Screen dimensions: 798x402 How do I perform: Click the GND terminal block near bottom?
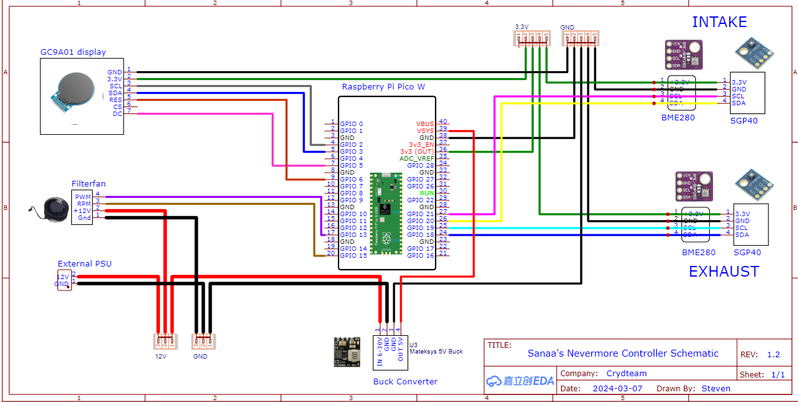coord(203,341)
